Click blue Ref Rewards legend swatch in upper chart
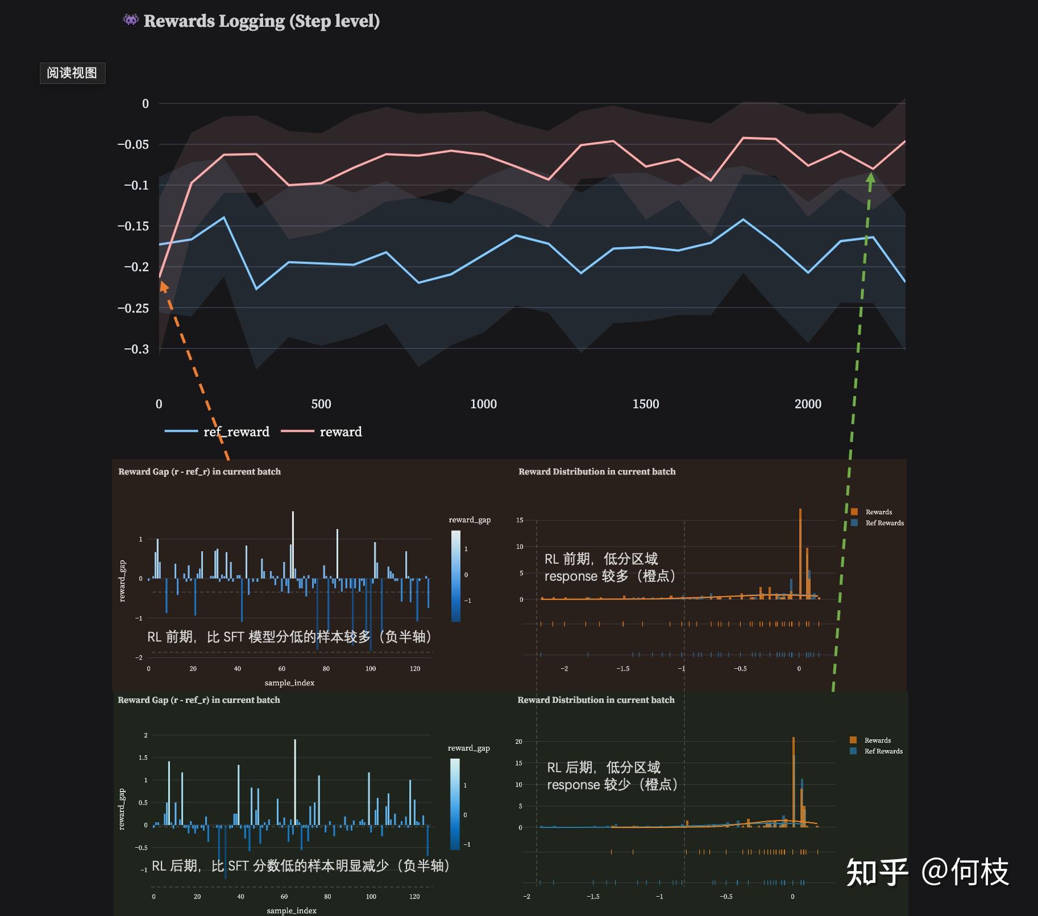 tap(854, 523)
